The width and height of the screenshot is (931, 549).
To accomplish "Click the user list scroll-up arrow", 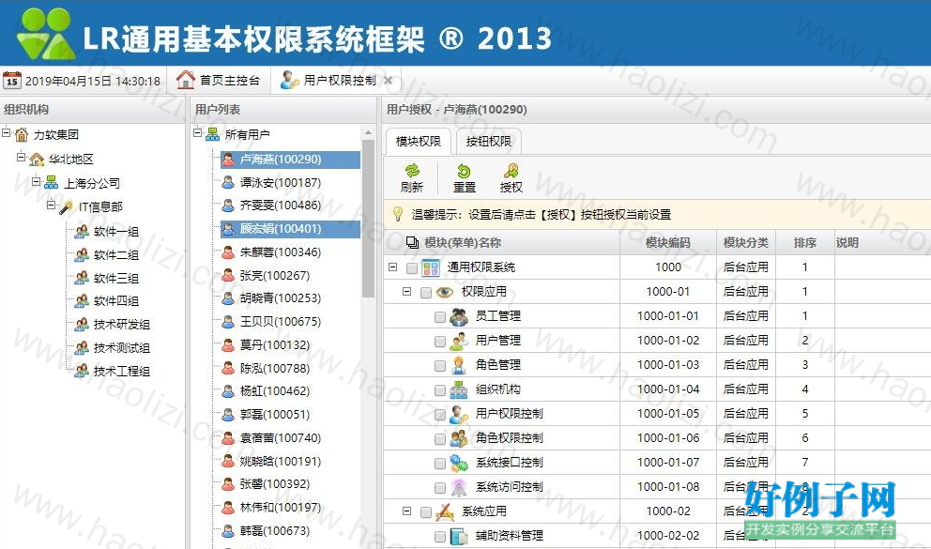I will [x=368, y=133].
